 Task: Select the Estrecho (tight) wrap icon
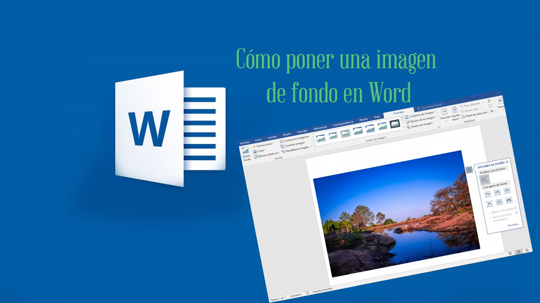tap(497, 192)
